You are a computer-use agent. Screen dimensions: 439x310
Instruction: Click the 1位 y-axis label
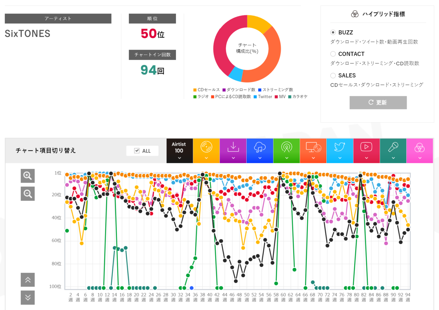58,173
